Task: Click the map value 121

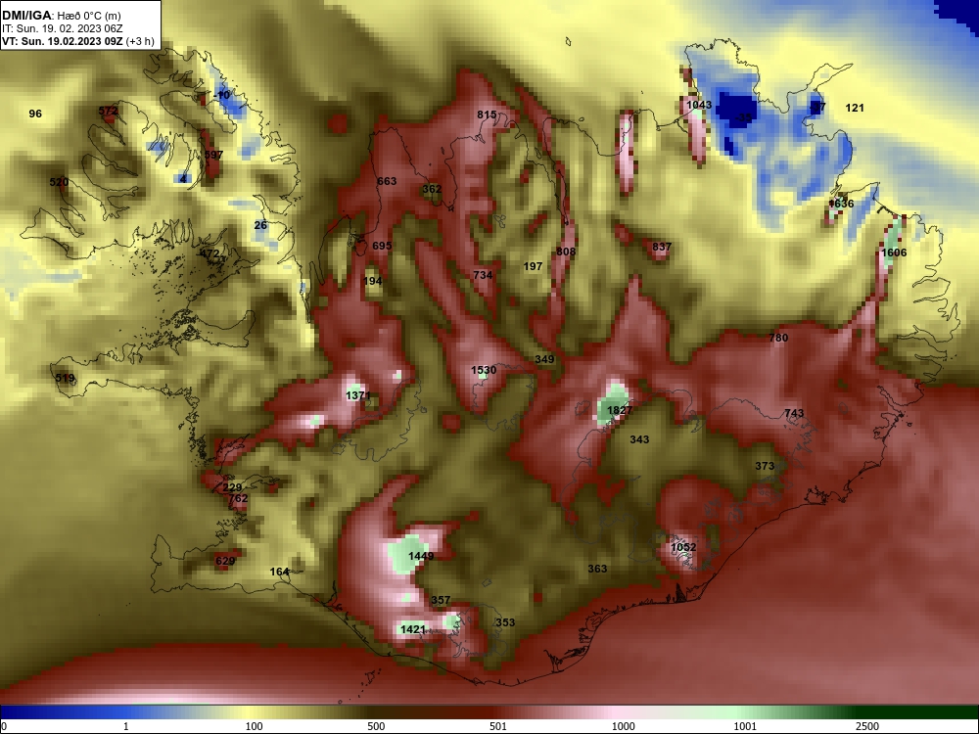Action: [855, 108]
